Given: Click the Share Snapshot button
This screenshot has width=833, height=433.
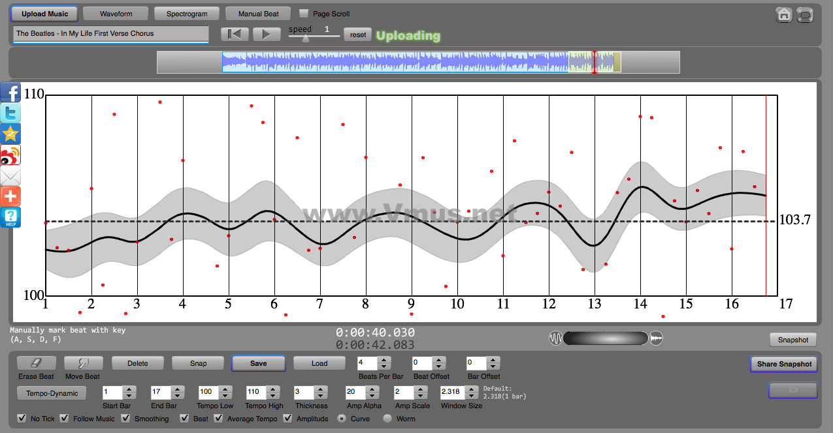Looking at the screenshot, I should click(783, 364).
